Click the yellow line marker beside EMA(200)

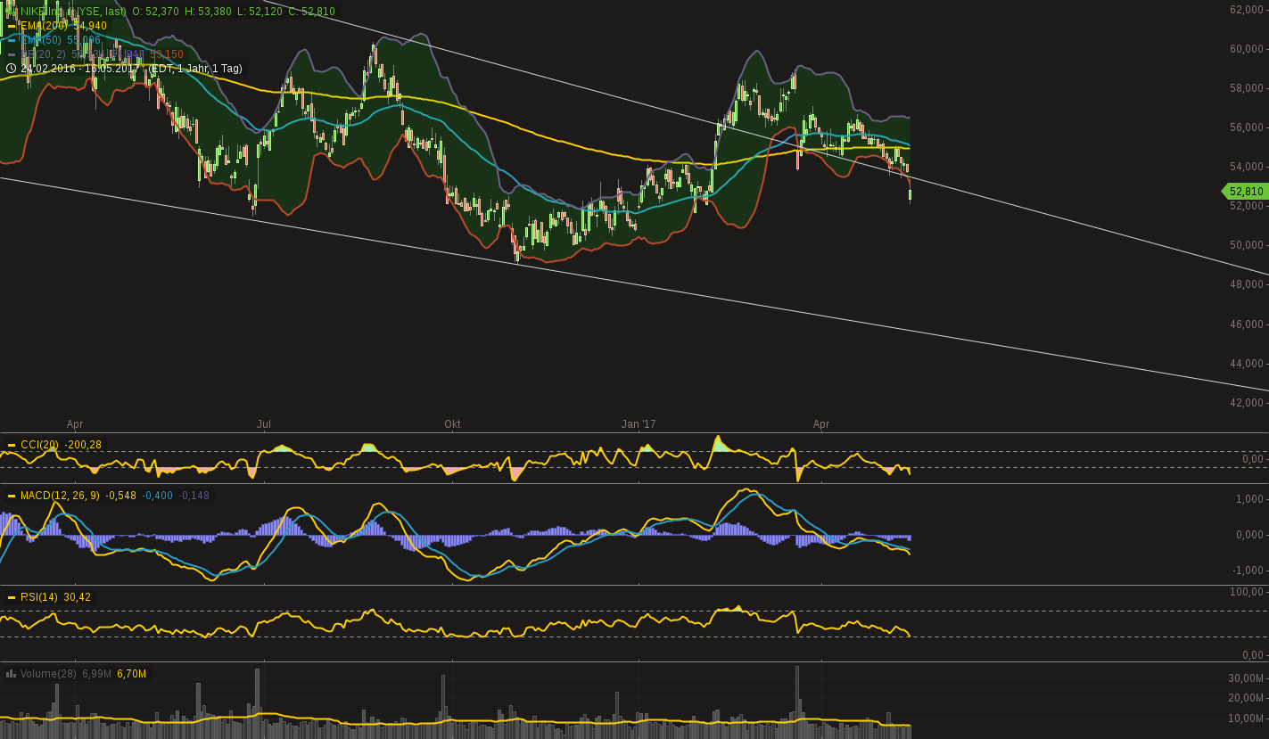(11, 26)
